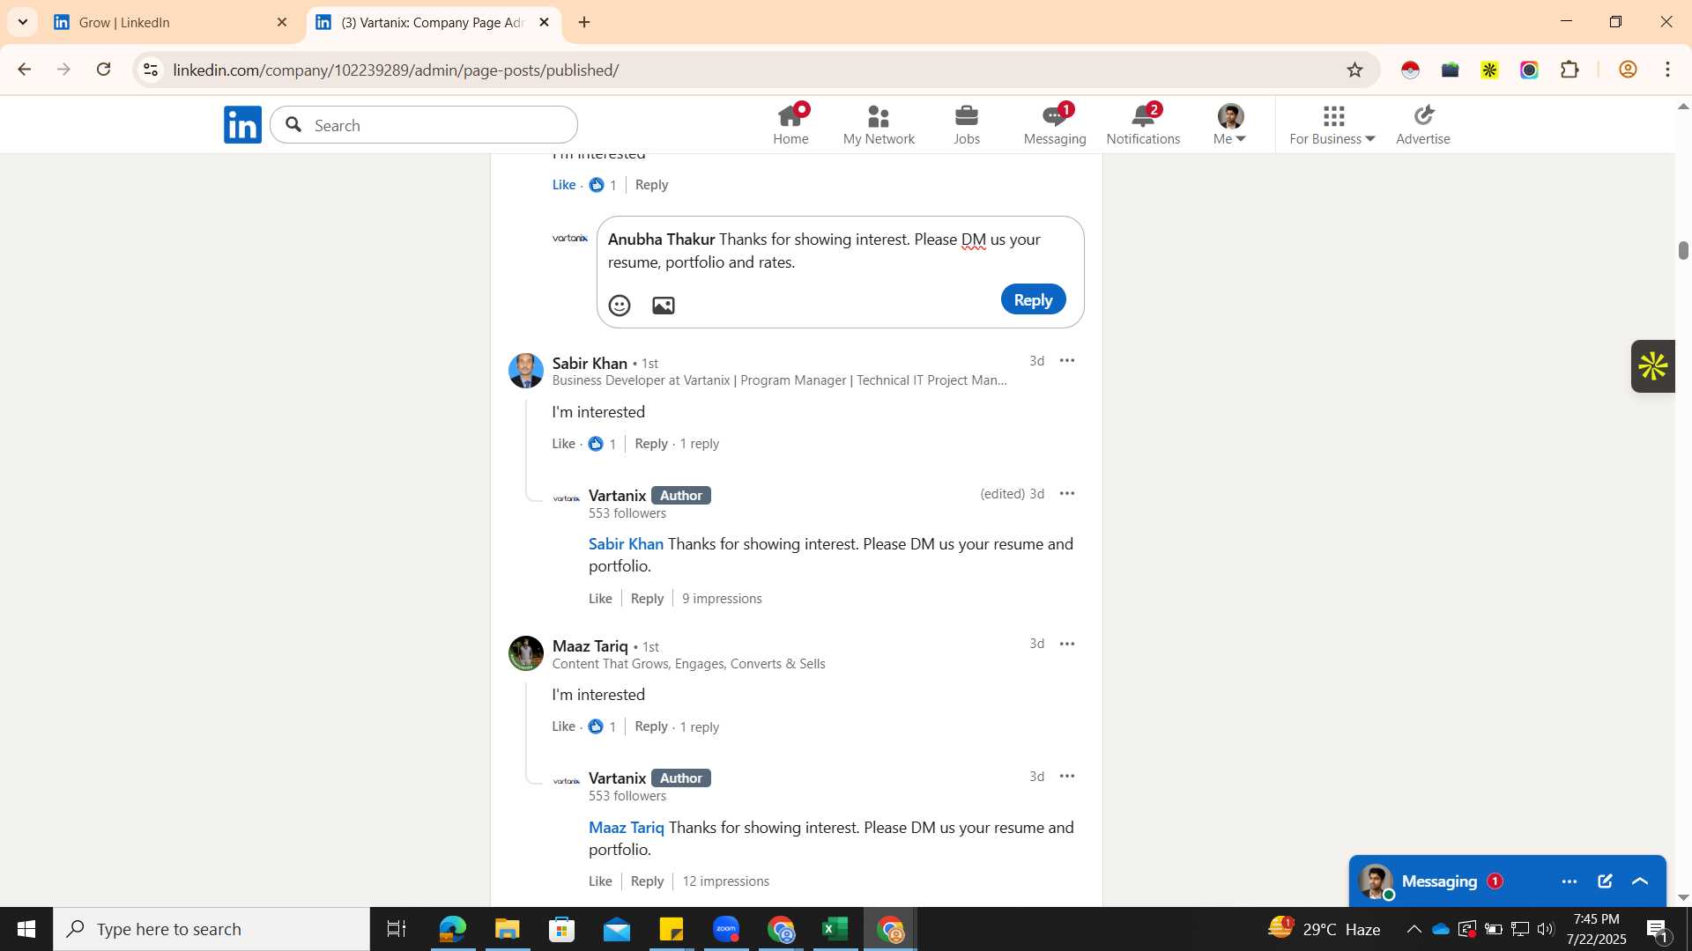Open Messaging in top nav

pyautogui.click(x=1055, y=125)
